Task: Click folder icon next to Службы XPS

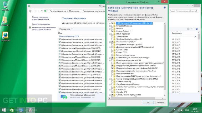Action: [114, 92]
